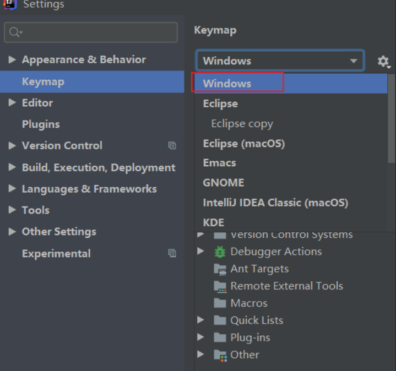Screen dimensions: 396x371
Task: Click the Debugger Actions bug icon
Action: [x=220, y=252]
